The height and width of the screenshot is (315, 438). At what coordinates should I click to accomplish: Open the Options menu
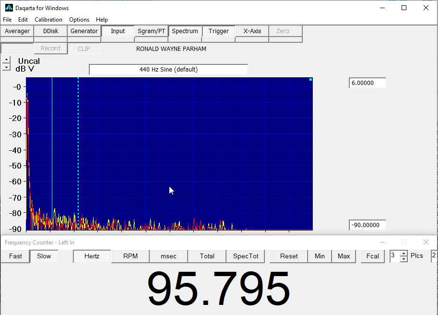pos(79,20)
